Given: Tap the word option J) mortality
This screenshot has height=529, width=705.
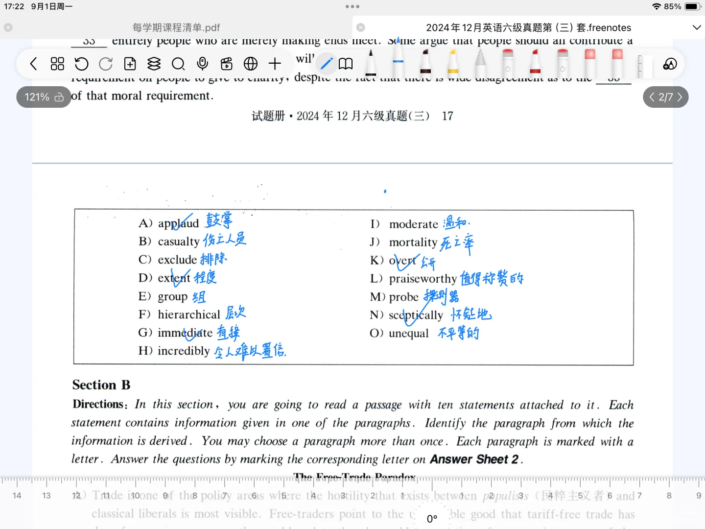Looking at the screenshot, I should coord(404,242).
